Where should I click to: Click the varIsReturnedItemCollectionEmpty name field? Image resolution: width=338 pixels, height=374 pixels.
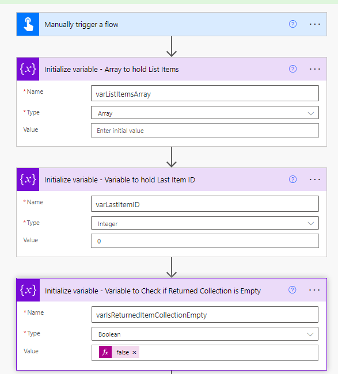(x=205, y=314)
